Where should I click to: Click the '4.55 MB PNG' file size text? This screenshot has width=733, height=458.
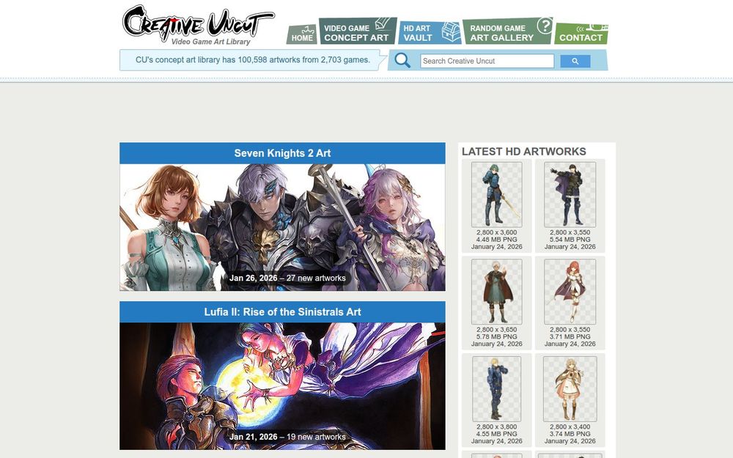coord(496,434)
